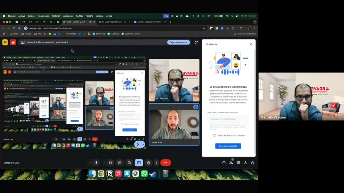Click the shared screen presentation preview
The height and width of the screenshot is (193, 344).
click(74, 102)
